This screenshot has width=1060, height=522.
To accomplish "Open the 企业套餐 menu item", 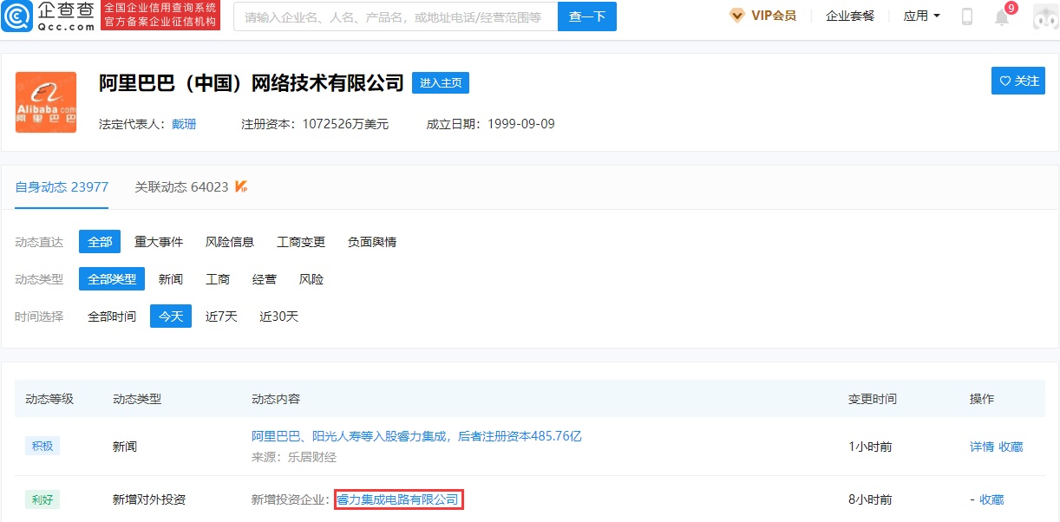I will [850, 16].
